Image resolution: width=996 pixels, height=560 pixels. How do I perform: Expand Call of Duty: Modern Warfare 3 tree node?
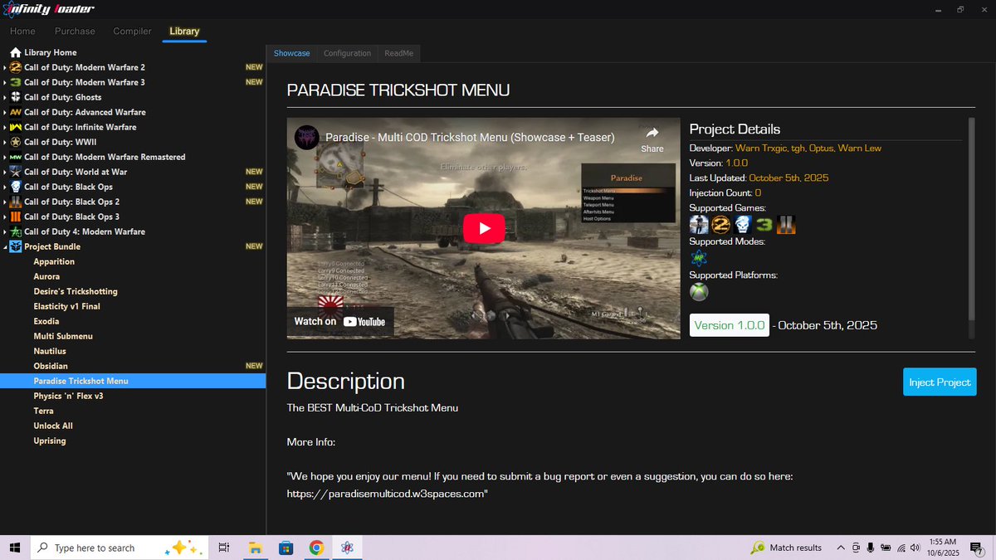5,82
